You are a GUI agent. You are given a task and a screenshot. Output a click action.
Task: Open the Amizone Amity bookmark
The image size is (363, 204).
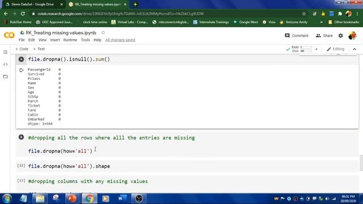point(294,22)
